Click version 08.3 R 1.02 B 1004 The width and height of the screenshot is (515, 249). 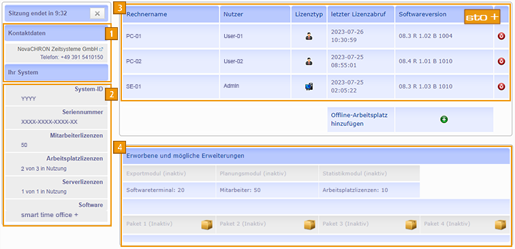point(425,36)
